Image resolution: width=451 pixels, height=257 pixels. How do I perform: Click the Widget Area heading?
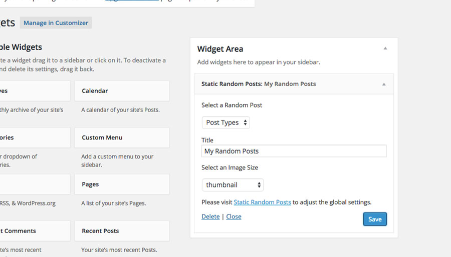pos(220,49)
